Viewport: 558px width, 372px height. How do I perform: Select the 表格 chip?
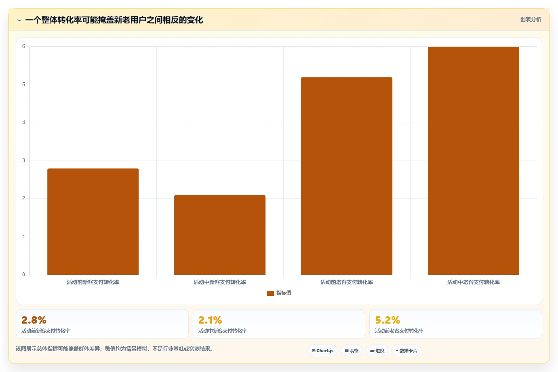tap(352, 351)
